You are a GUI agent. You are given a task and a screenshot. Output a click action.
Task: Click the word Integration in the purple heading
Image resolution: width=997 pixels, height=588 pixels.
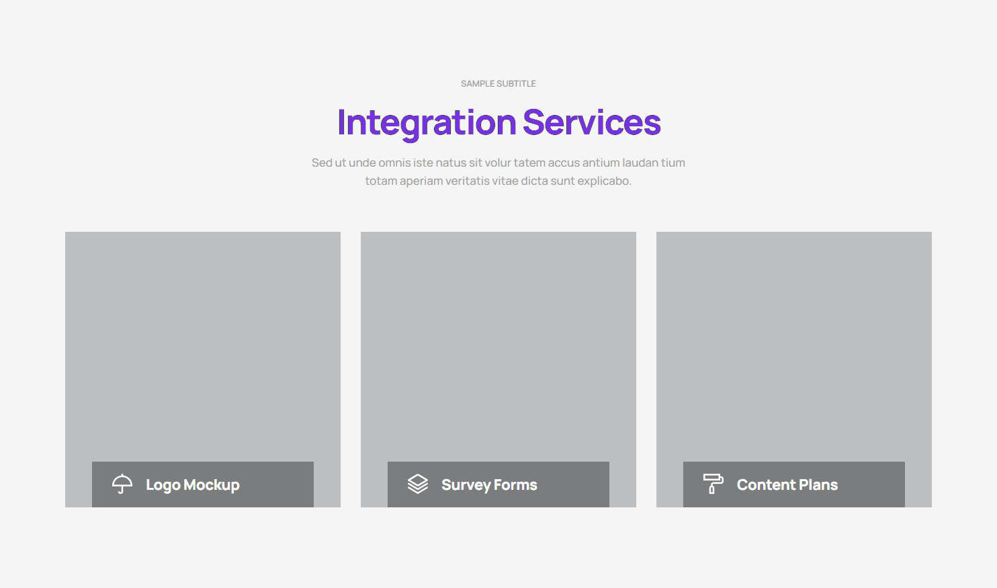(x=427, y=123)
